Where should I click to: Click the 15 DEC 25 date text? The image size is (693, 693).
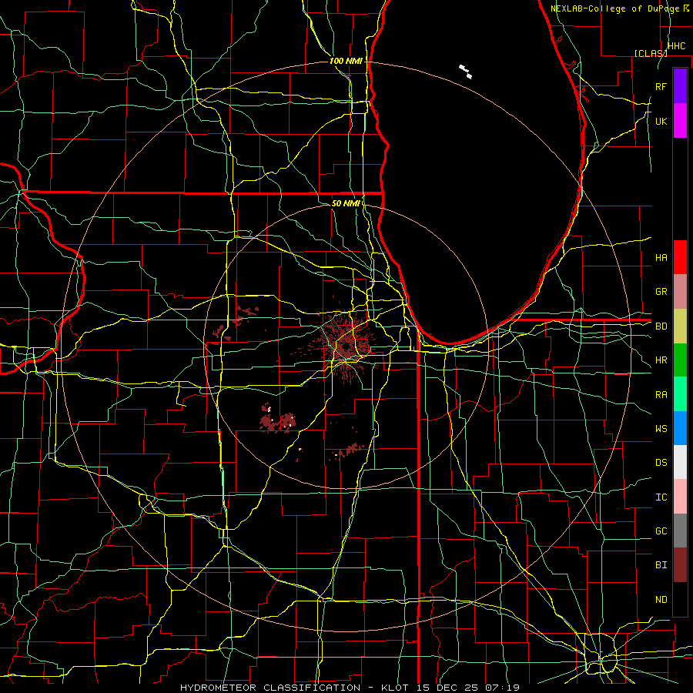(x=449, y=688)
